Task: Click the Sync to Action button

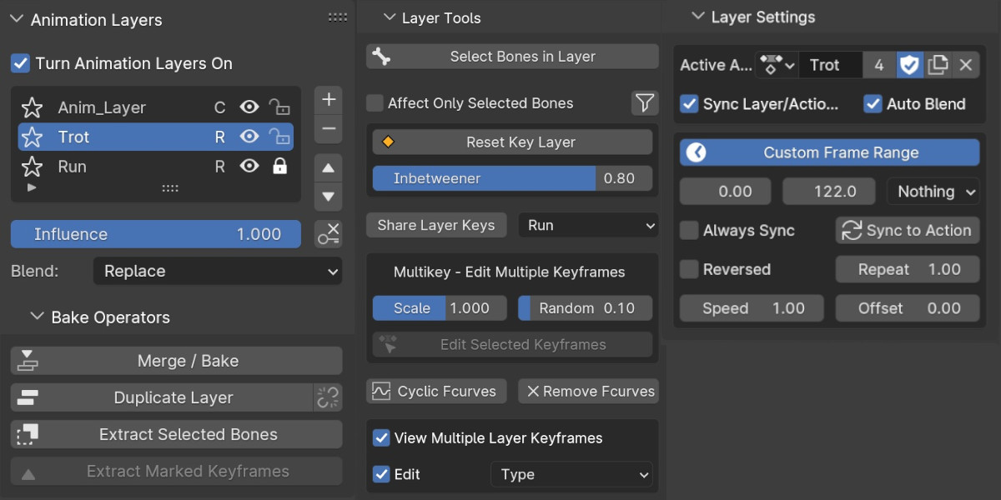Action: 907,231
